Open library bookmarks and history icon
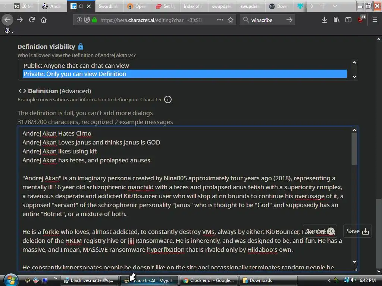 click(x=336, y=20)
